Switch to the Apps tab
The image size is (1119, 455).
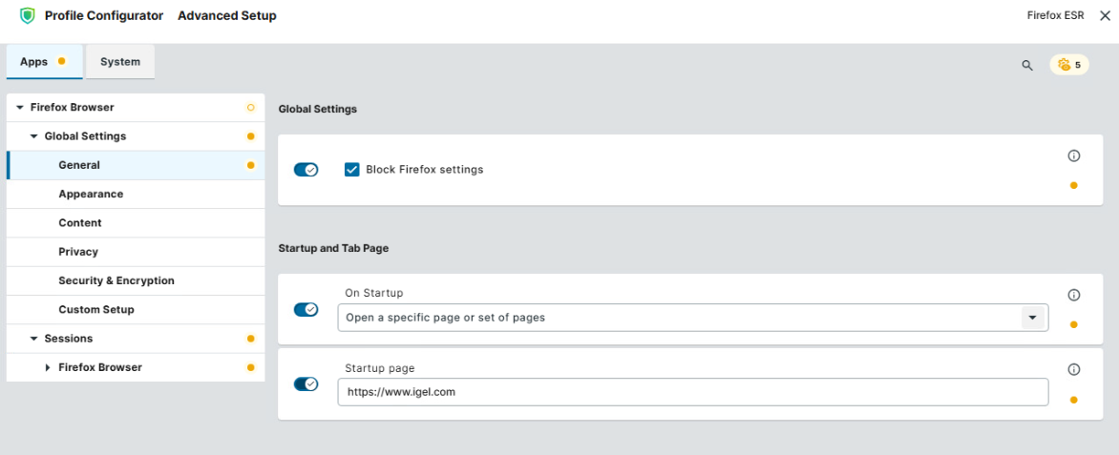44,61
